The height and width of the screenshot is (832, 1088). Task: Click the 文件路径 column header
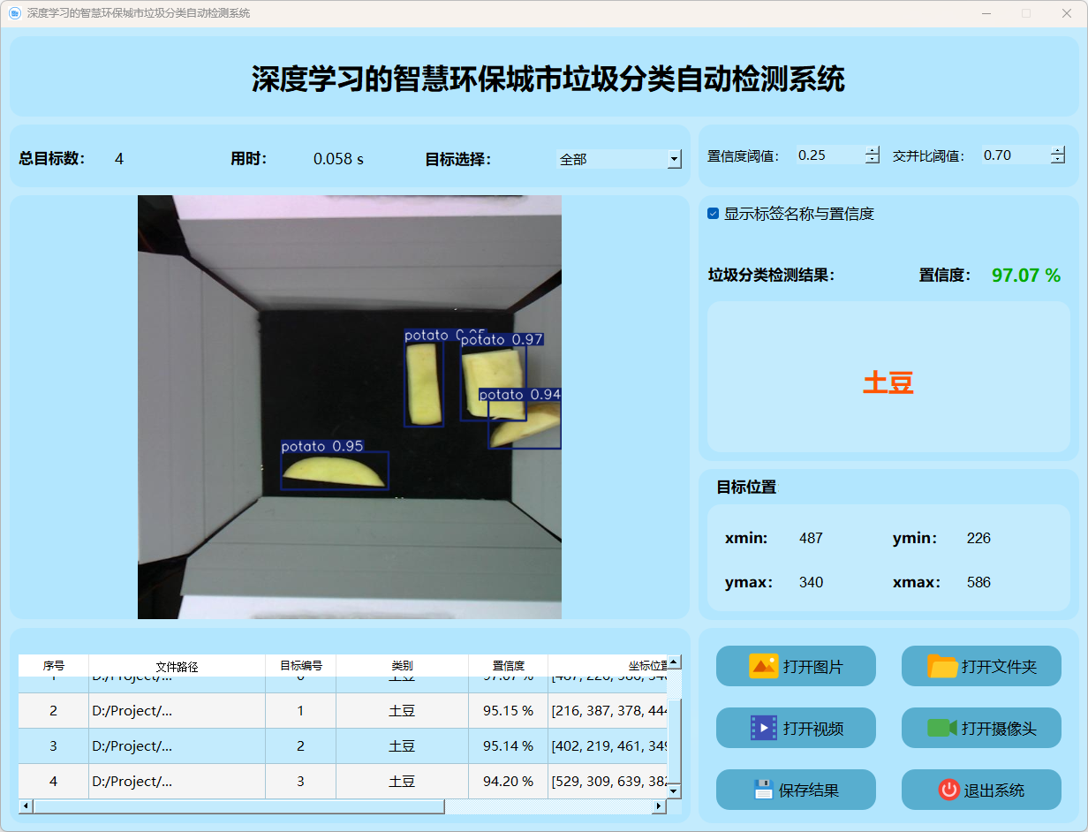pyautogui.click(x=177, y=666)
